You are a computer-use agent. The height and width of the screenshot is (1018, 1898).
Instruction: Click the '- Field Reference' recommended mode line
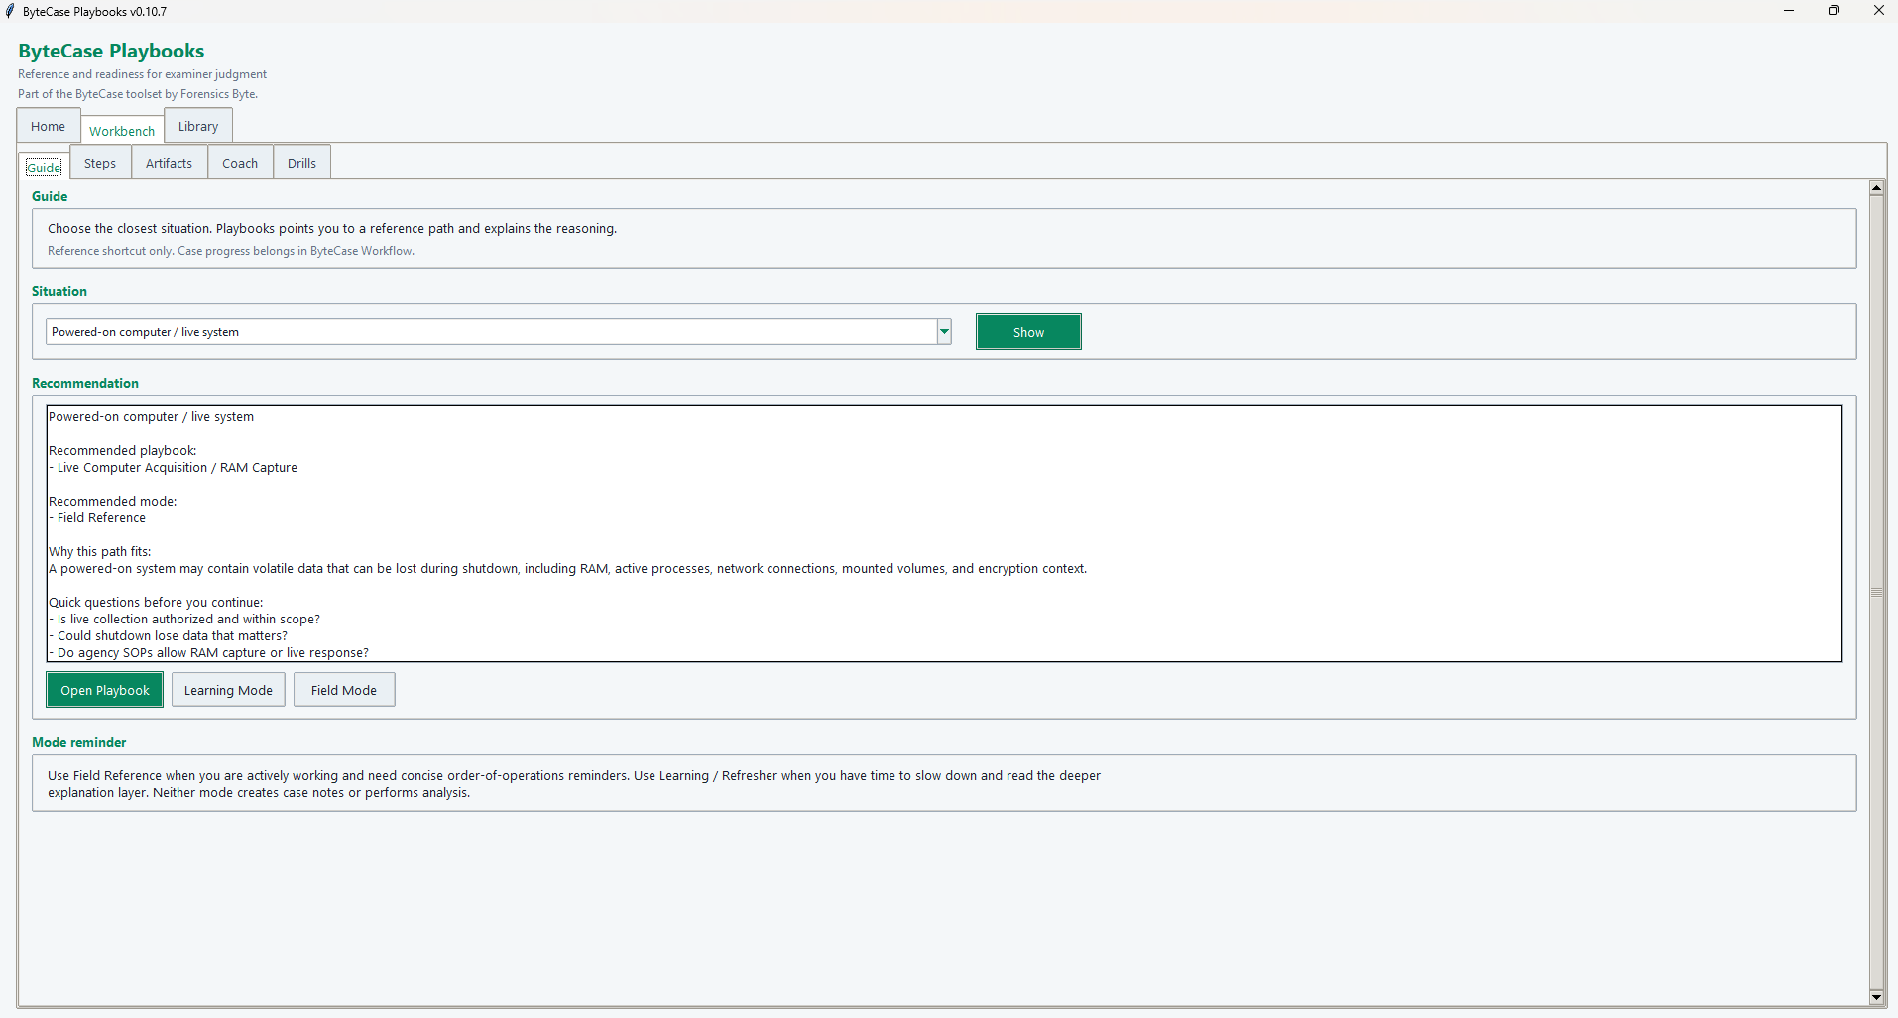(x=97, y=518)
